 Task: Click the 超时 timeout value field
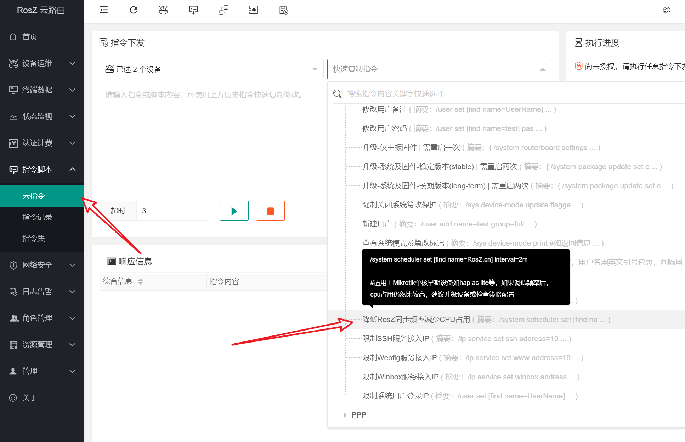pos(172,211)
